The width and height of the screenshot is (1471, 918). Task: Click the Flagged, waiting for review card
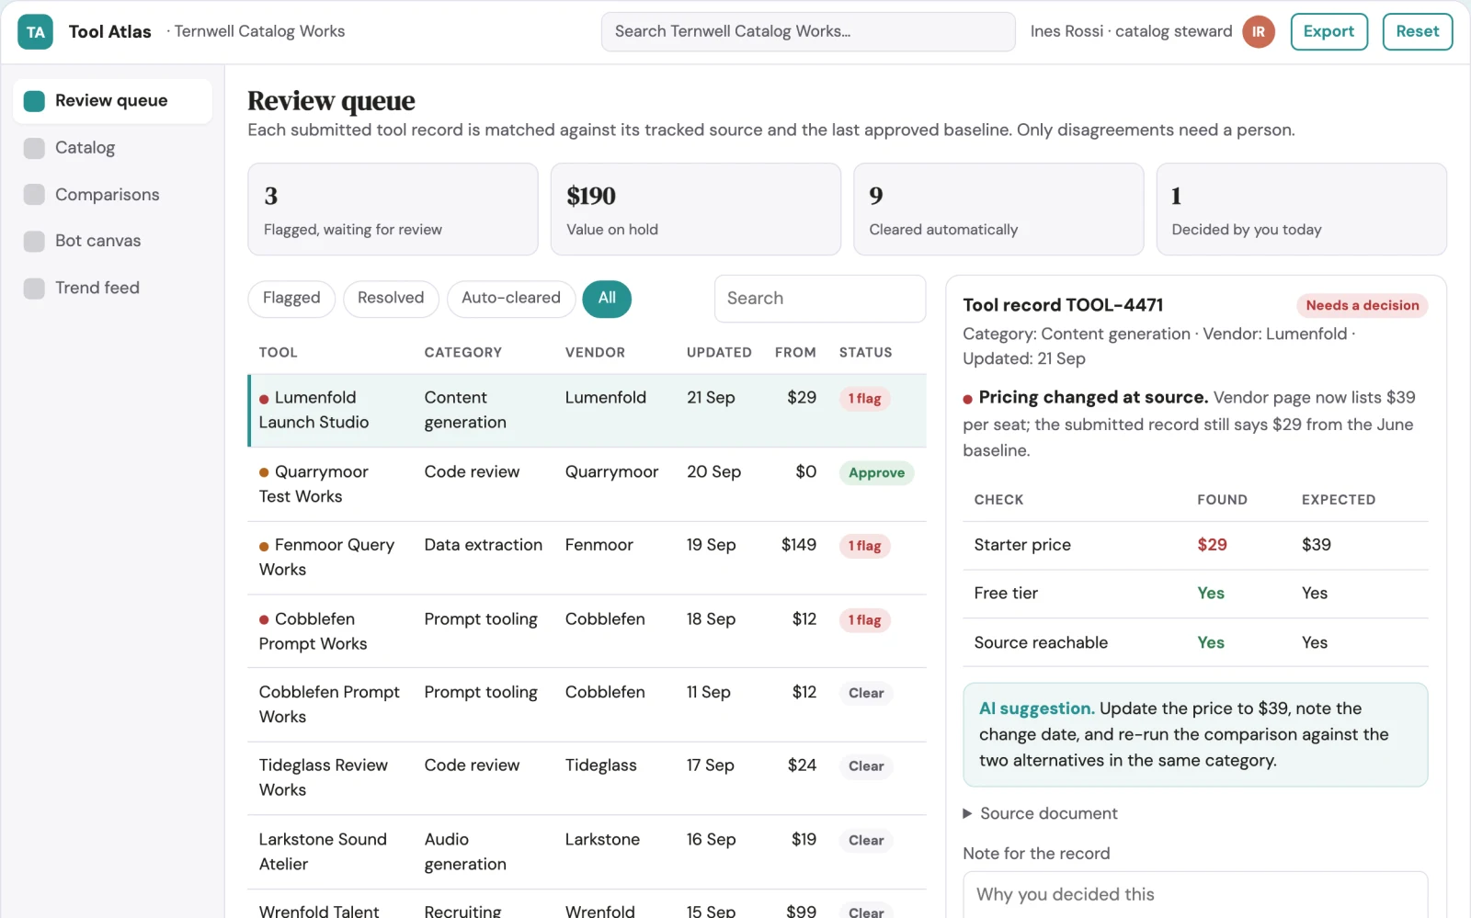[393, 210]
